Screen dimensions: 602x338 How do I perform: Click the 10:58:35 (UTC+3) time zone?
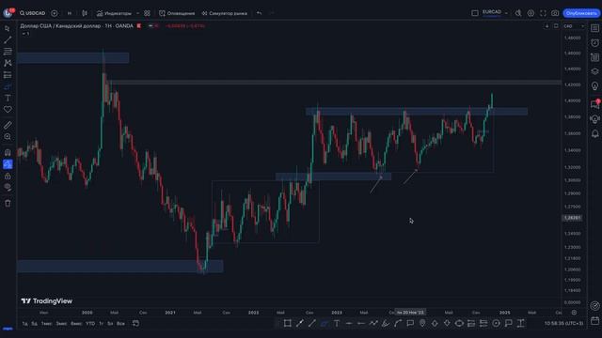(x=563, y=323)
